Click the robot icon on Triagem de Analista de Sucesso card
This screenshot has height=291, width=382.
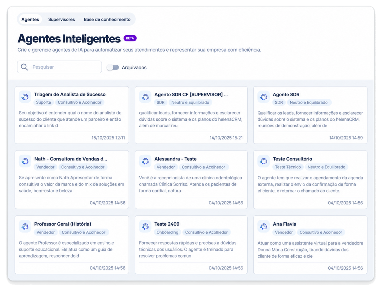[25, 97]
